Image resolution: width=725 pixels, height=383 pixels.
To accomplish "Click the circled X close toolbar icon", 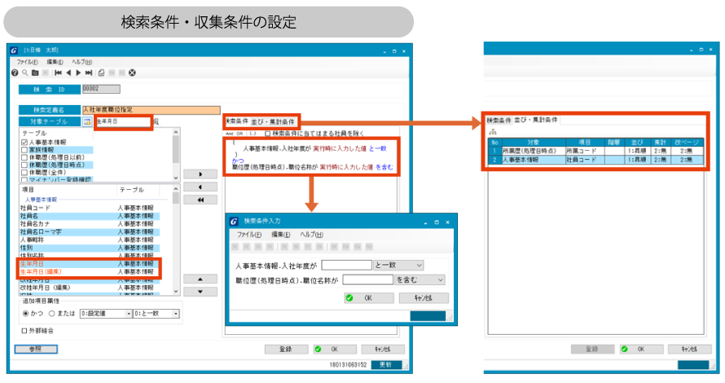I will pyautogui.click(x=132, y=73).
